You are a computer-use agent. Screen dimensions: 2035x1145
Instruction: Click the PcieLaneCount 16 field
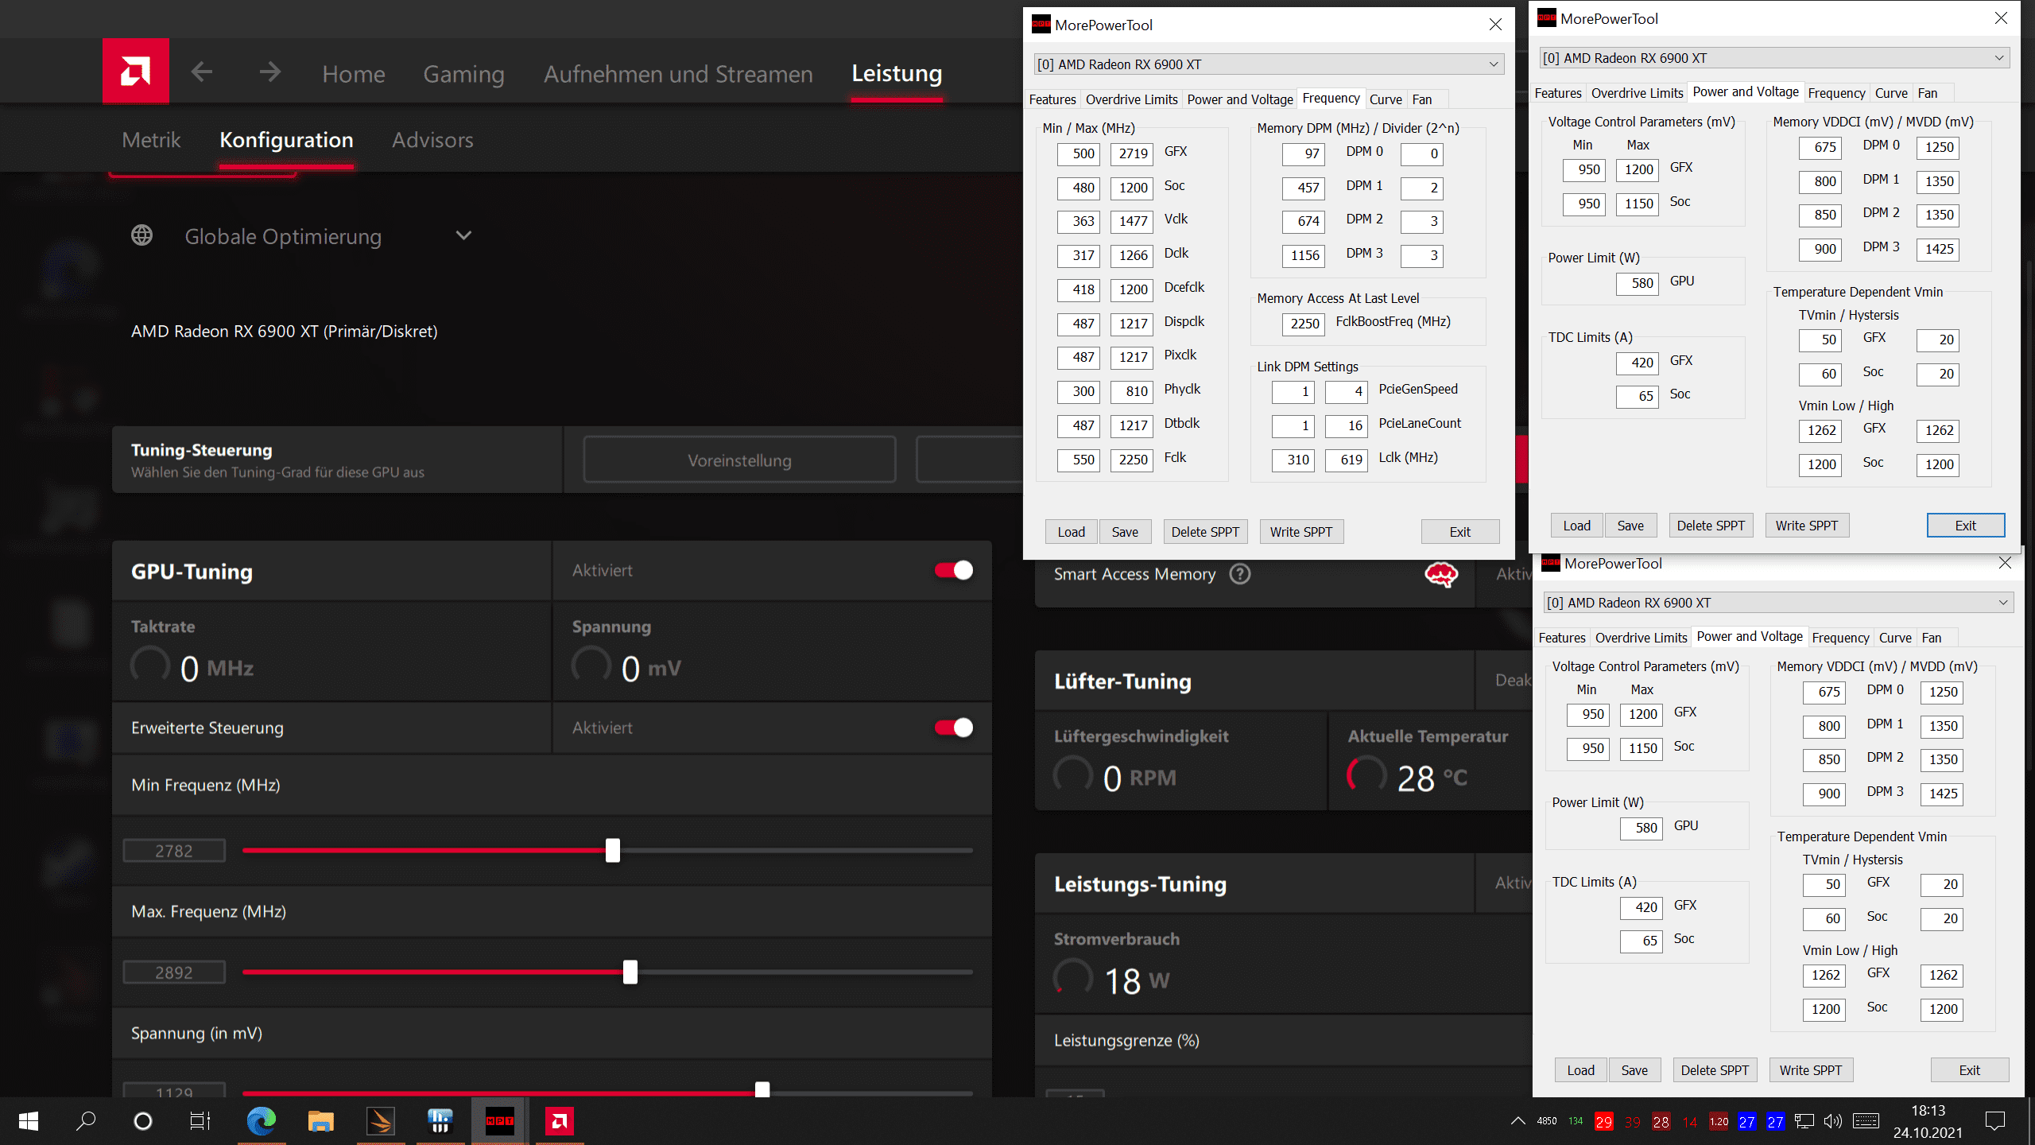click(1347, 425)
